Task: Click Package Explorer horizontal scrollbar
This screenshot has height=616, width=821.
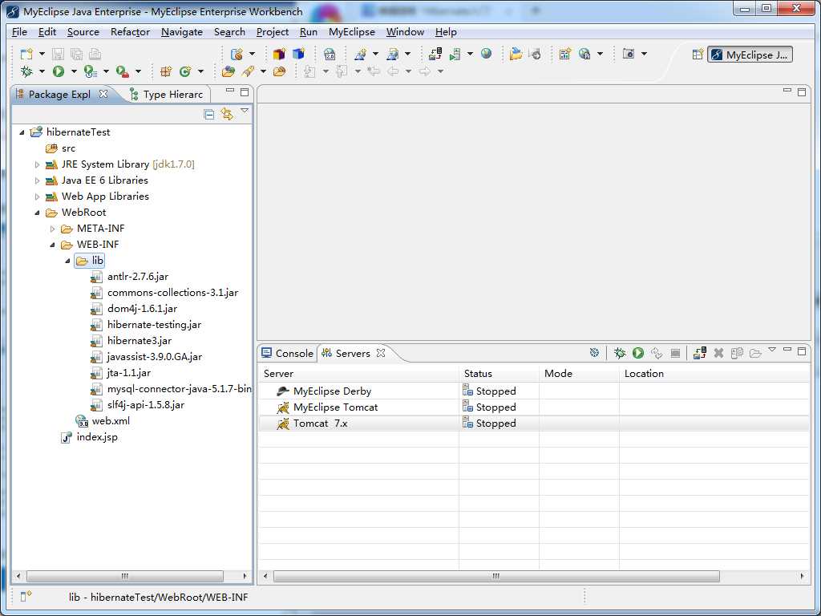Action: click(x=124, y=576)
